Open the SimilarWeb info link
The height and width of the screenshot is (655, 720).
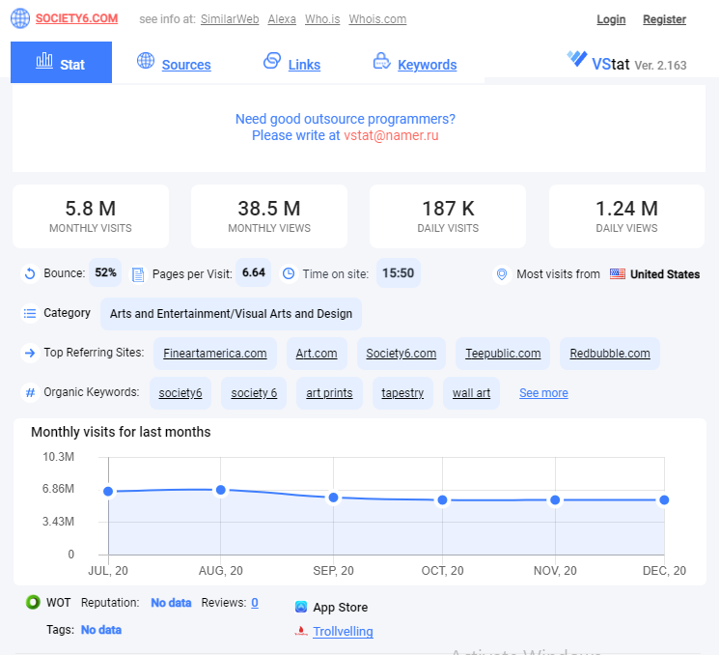(x=230, y=19)
